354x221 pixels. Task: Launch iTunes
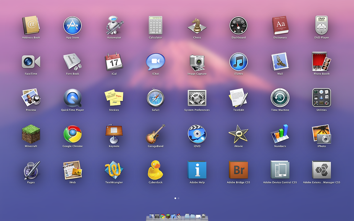click(238, 62)
